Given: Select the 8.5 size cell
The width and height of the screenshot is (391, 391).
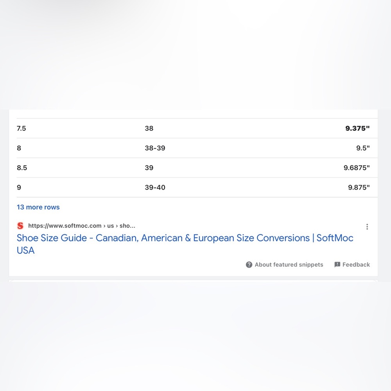Looking at the screenshot, I should (22, 168).
